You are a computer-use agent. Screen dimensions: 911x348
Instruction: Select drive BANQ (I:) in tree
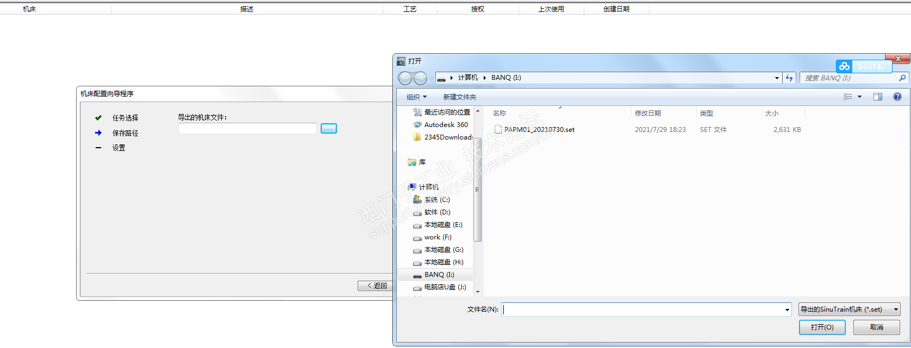434,274
